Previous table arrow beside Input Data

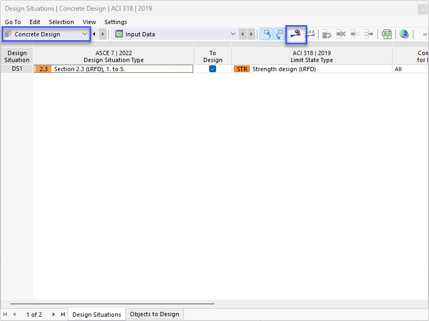click(242, 34)
